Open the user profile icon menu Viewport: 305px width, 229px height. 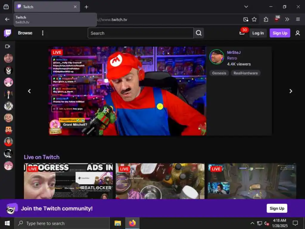coord(298,33)
